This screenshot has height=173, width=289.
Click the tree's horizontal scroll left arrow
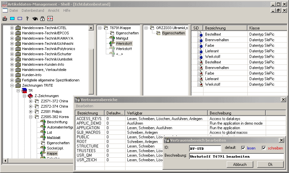(5, 161)
